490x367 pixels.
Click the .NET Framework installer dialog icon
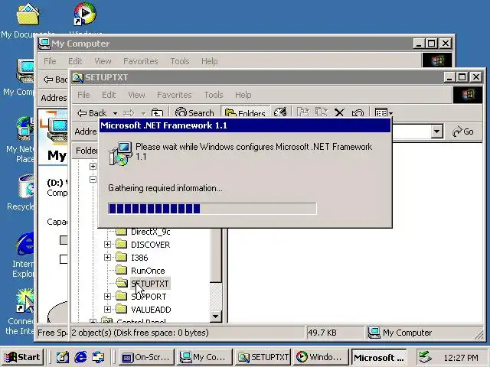[x=120, y=154]
